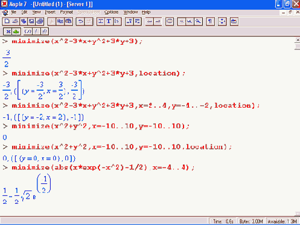The height and width of the screenshot is (225, 300).
Task: Toggle Maple or standard math notation (x icon)
Action: pyautogui.click(x=8, y=31)
